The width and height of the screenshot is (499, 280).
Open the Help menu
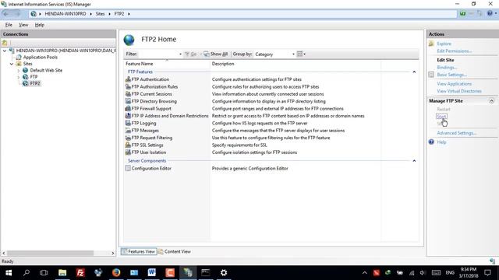click(x=40, y=25)
